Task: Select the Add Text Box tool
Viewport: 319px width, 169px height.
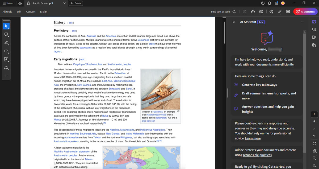Action: [6, 60]
